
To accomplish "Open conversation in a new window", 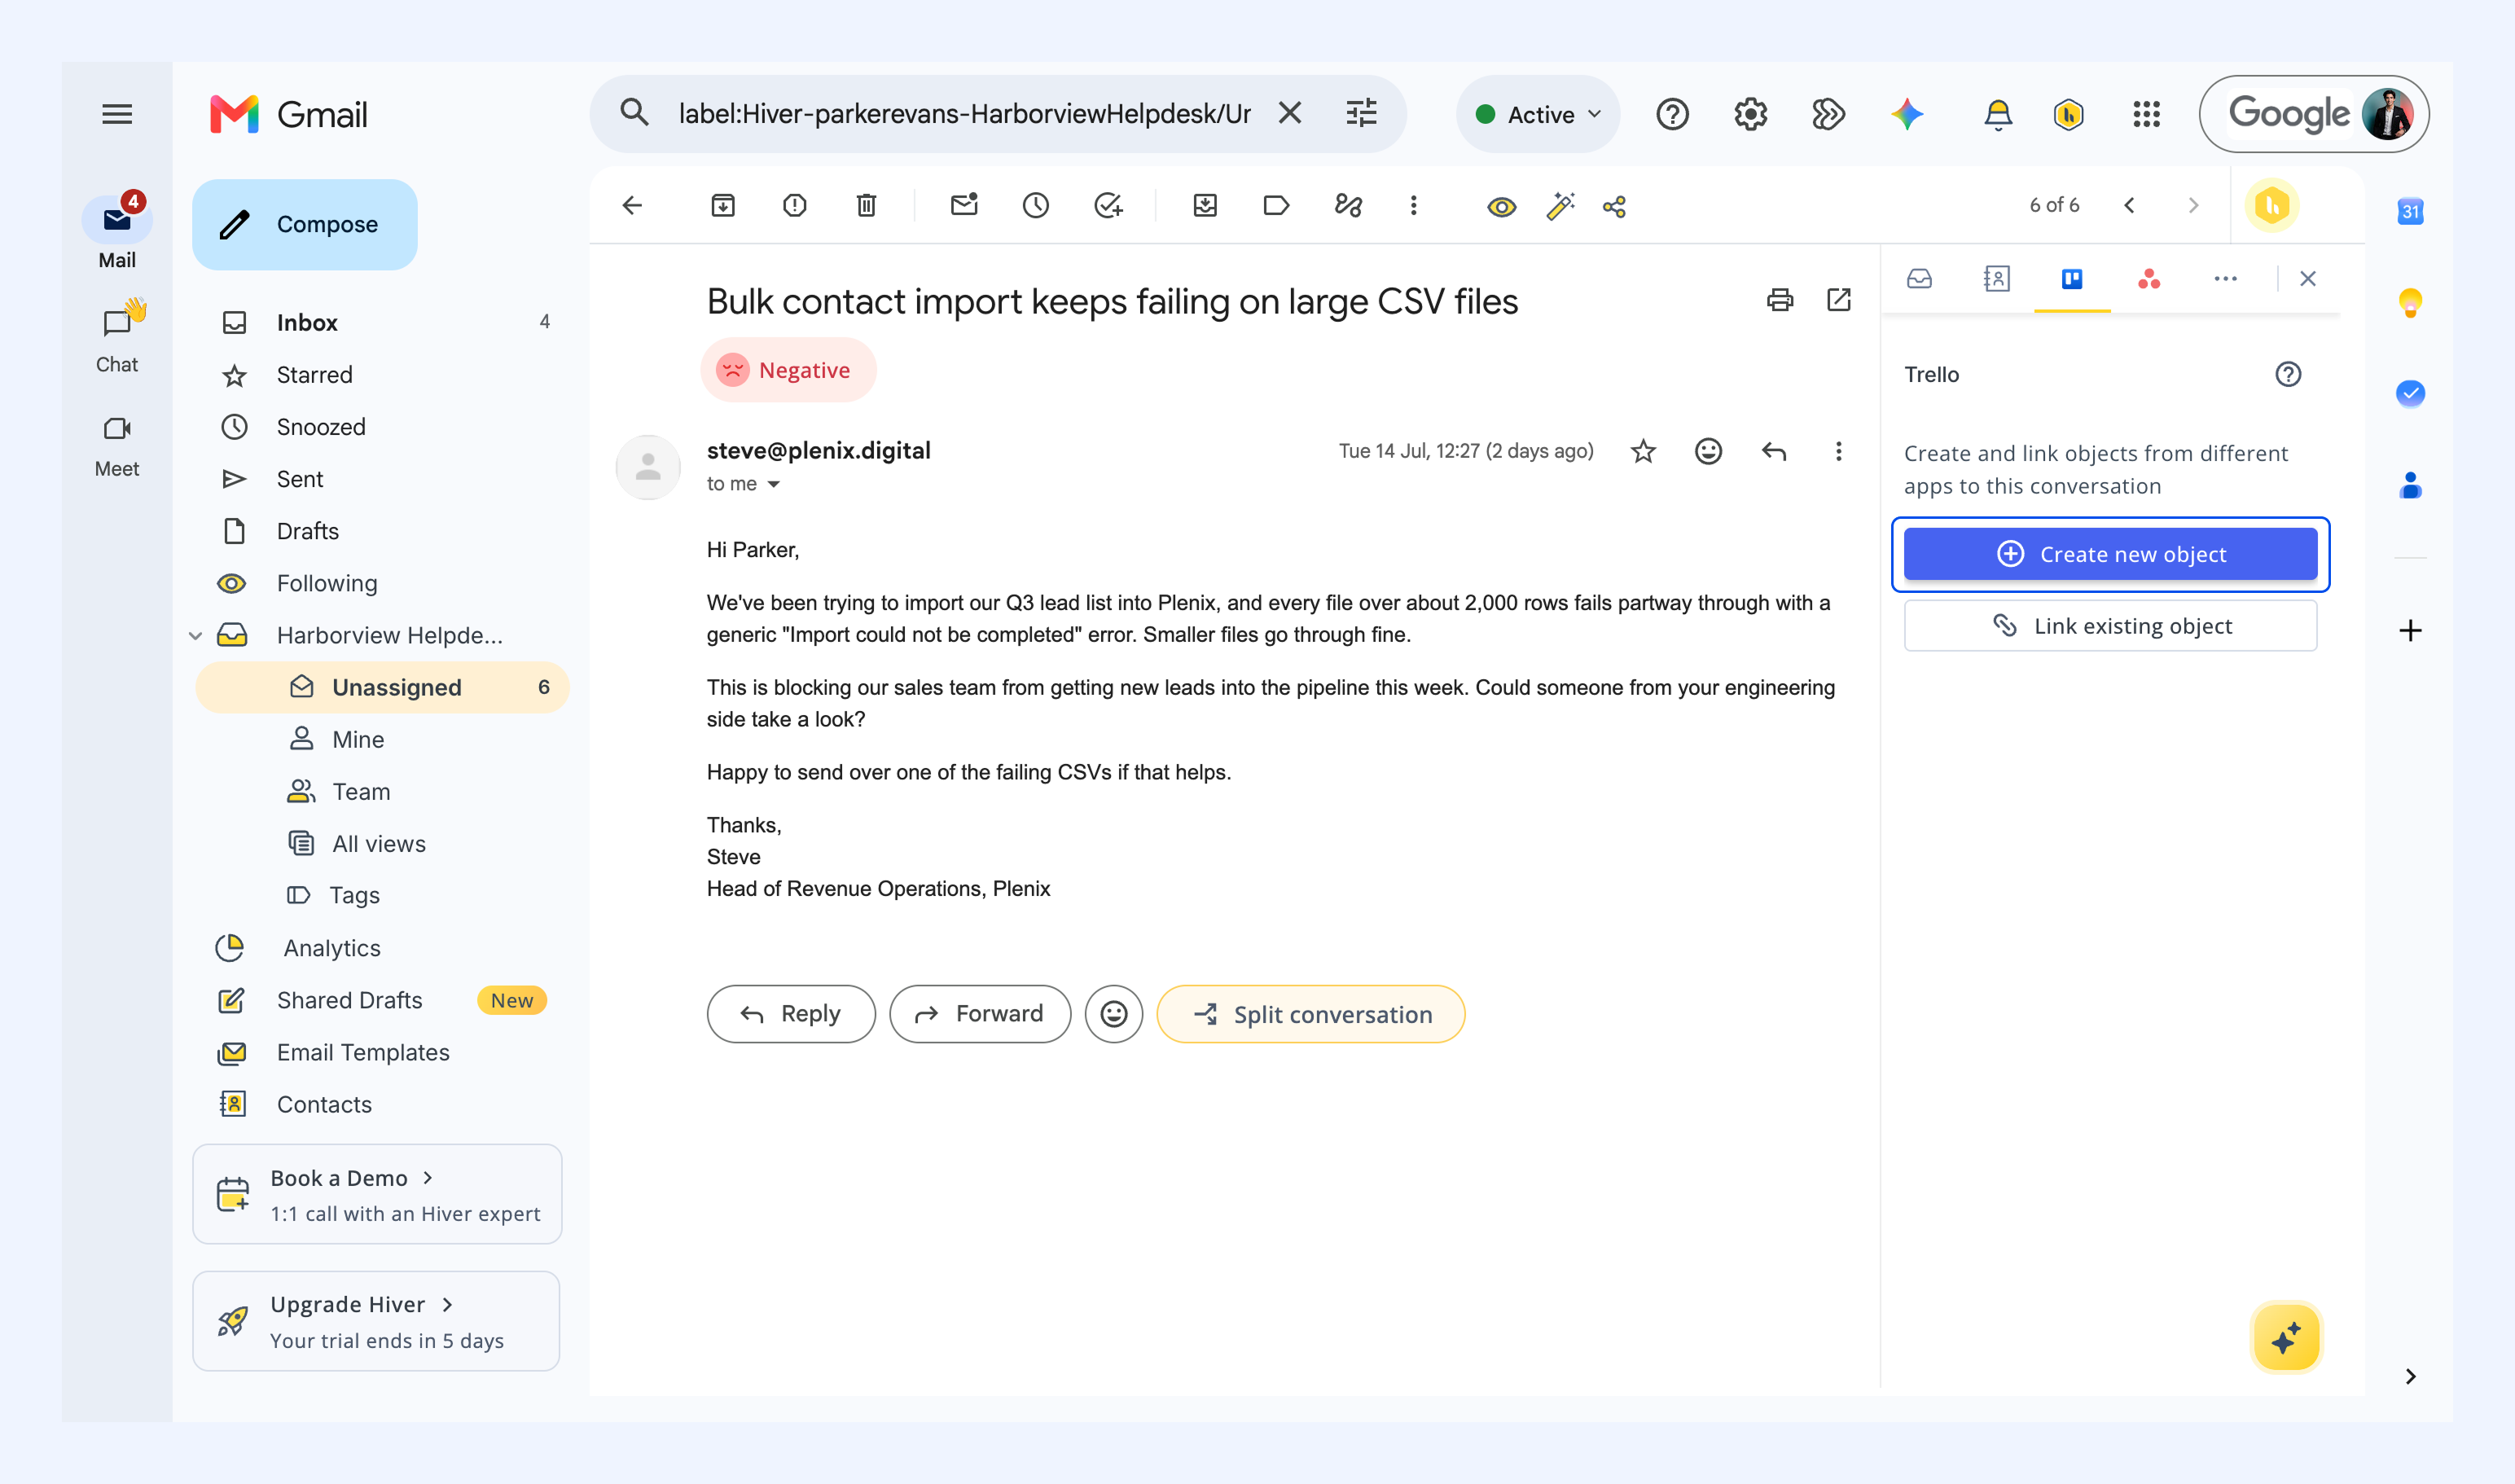I will [x=1839, y=300].
